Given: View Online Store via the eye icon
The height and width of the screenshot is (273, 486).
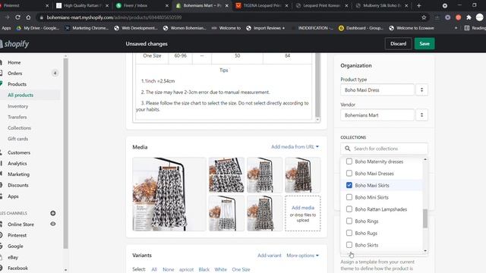Looking at the screenshot, I should coord(53,224).
